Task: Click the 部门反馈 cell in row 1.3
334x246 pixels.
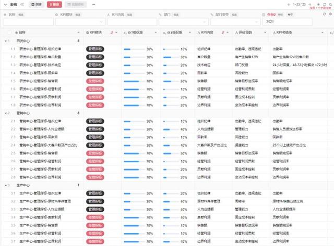Action: tap(241, 65)
